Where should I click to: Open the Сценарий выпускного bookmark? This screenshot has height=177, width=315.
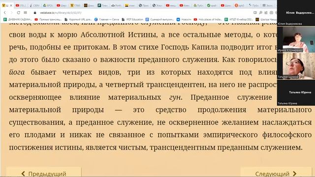coord(159,20)
